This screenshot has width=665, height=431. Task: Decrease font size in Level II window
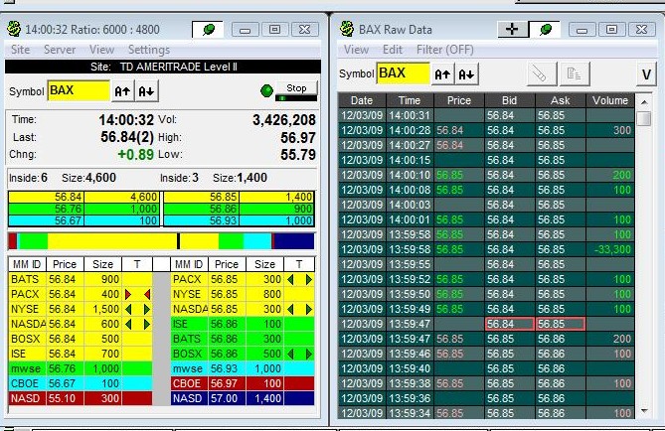[147, 91]
